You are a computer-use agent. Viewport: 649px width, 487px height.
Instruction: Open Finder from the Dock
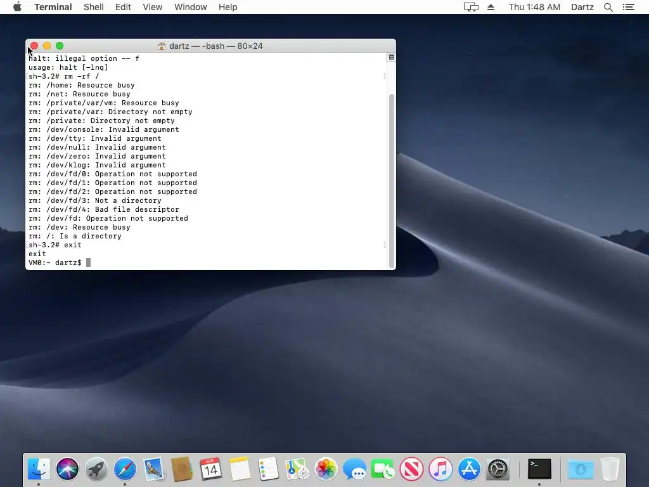pyautogui.click(x=39, y=469)
